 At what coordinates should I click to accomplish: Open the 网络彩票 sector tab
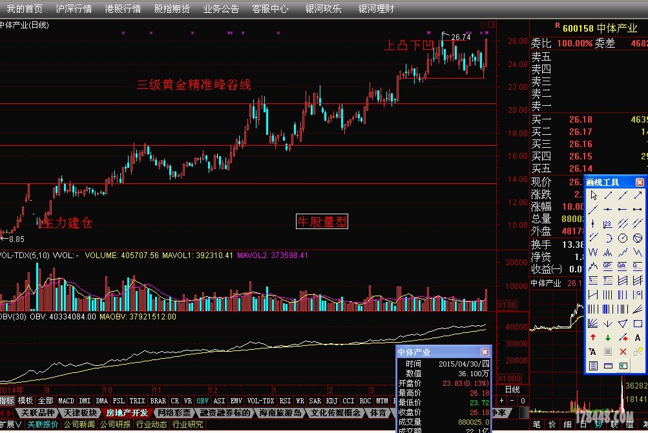tap(174, 412)
